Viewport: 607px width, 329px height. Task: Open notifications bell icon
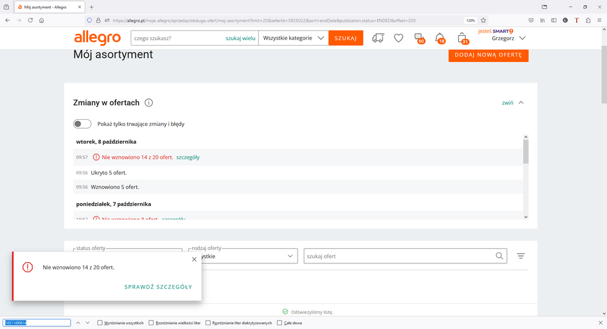tap(440, 38)
